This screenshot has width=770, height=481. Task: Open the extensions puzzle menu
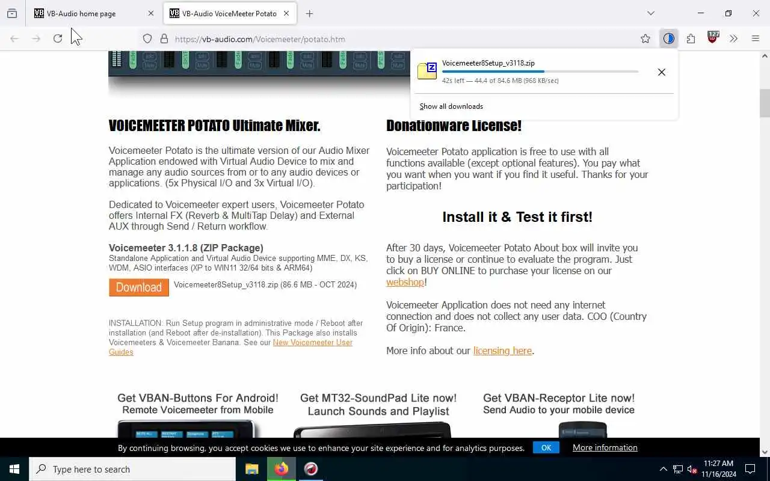(691, 38)
